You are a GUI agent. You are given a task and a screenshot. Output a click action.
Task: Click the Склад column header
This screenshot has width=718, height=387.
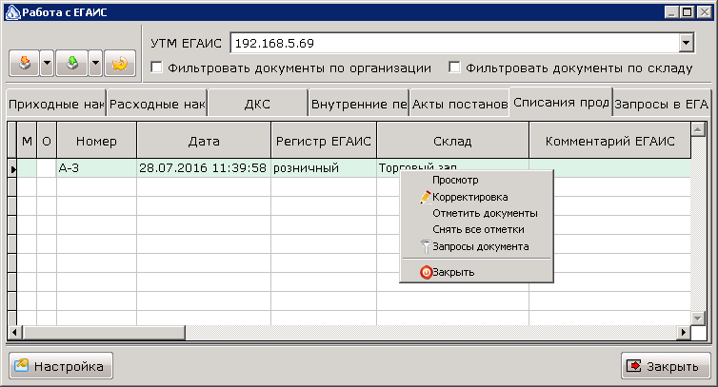coord(452,142)
